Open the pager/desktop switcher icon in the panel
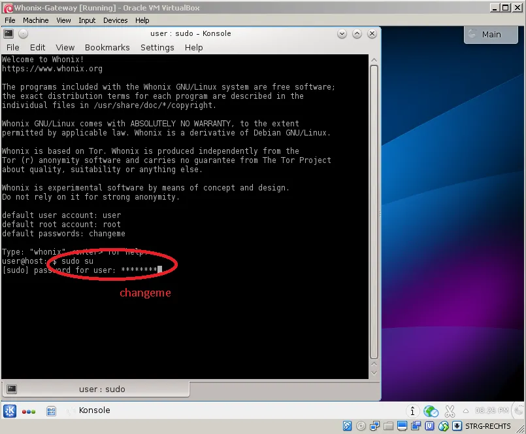The image size is (526, 434). (x=51, y=411)
